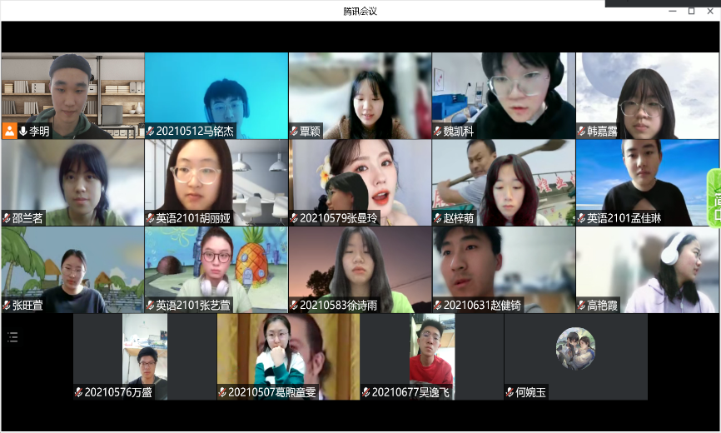Click the muted mic icon for 20210631赵健锜
721x433 pixels.
tap(438, 306)
